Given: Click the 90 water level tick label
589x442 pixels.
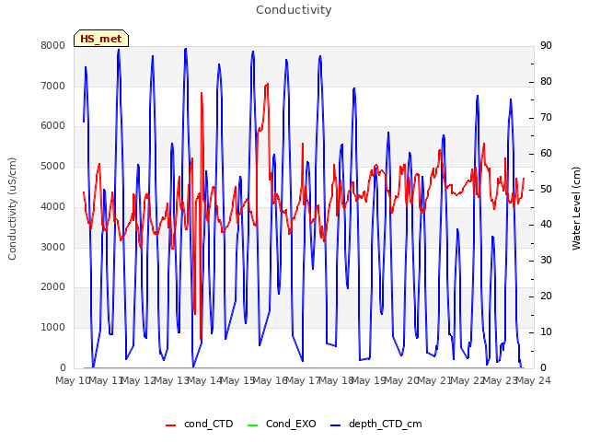Looking at the screenshot, I should pyautogui.click(x=546, y=45).
